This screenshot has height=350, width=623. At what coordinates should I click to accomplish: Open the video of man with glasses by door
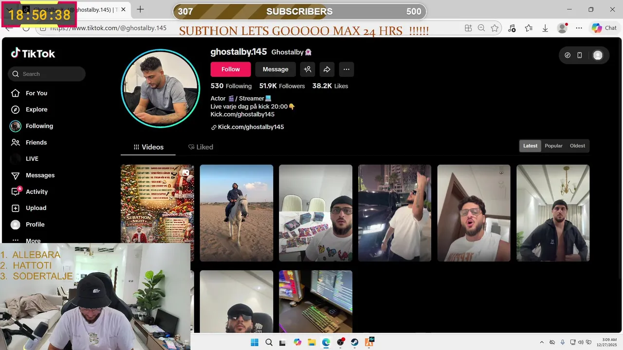474,213
